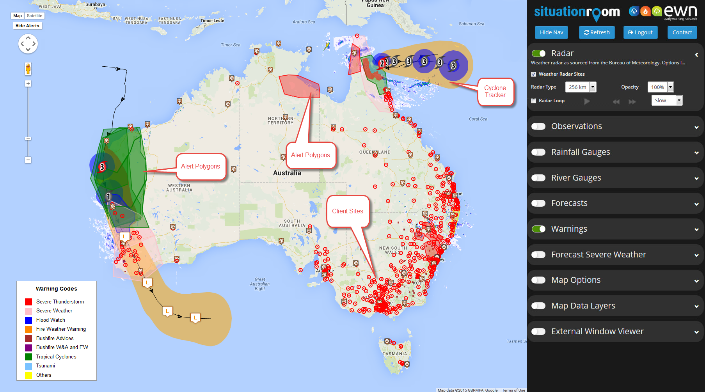705x392 pixels.
Task: Click the refresh icon in Refresh button
Action: (586, 32)
